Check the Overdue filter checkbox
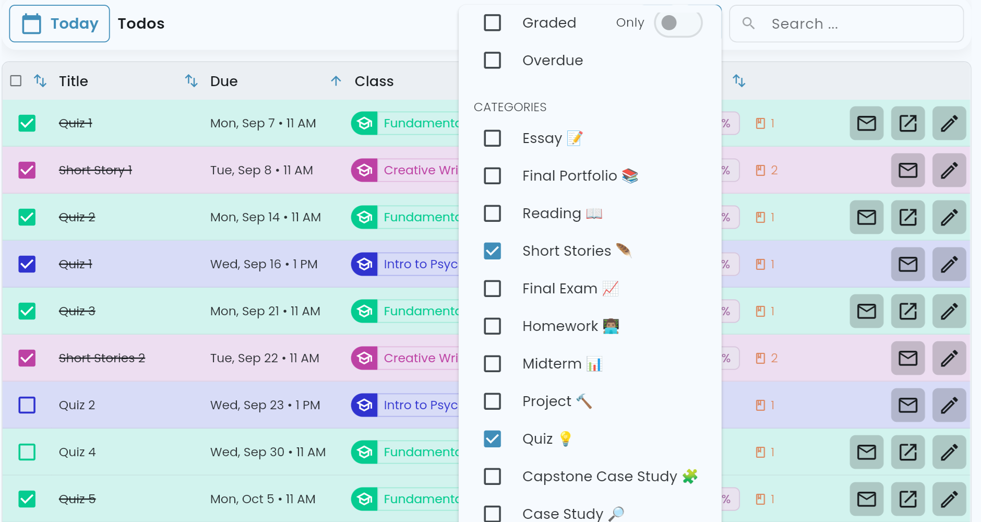The width and height of the screenshot is (981, 522). coord(492,60)
